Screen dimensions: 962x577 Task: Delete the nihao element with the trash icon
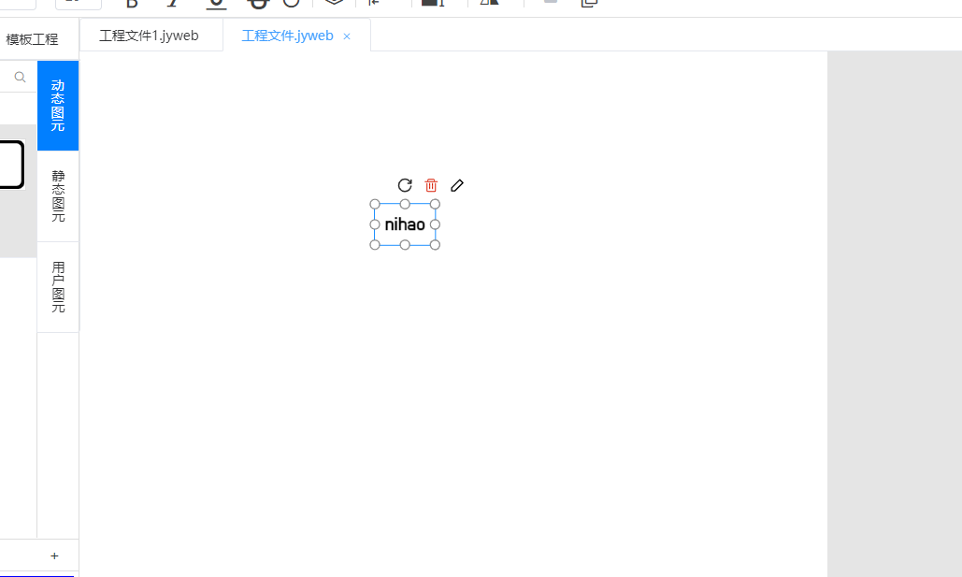tap(430, 184)
